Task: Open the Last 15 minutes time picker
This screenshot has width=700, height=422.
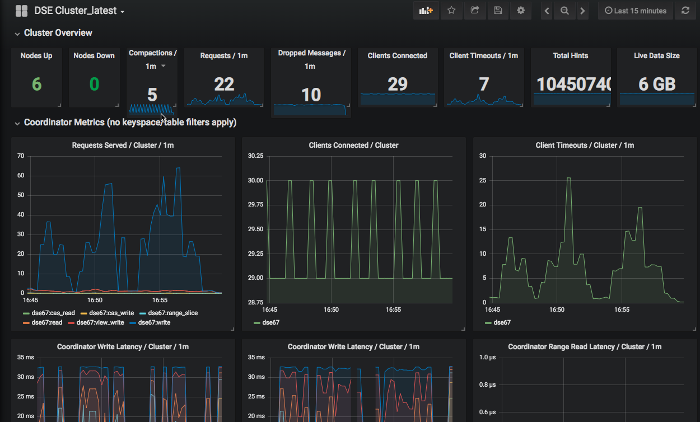Action: (636, 11)
